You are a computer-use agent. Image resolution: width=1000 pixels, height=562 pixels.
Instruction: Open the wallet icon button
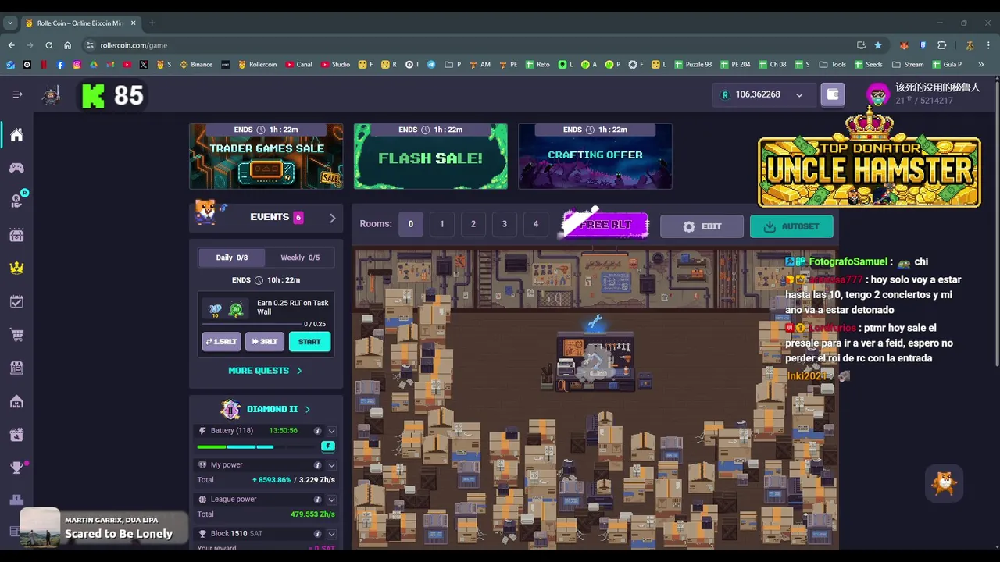pos(833,94)
